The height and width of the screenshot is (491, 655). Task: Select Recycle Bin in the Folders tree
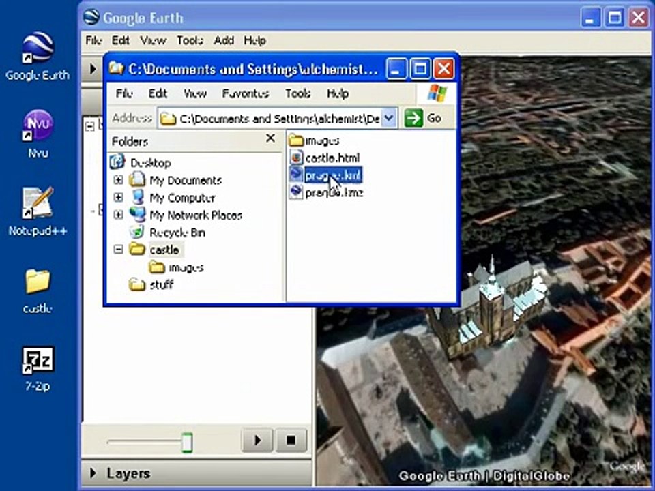(x=177, y=232)
